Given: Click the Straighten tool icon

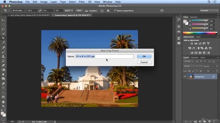Looking at the screenshot, I should point(86,11).
